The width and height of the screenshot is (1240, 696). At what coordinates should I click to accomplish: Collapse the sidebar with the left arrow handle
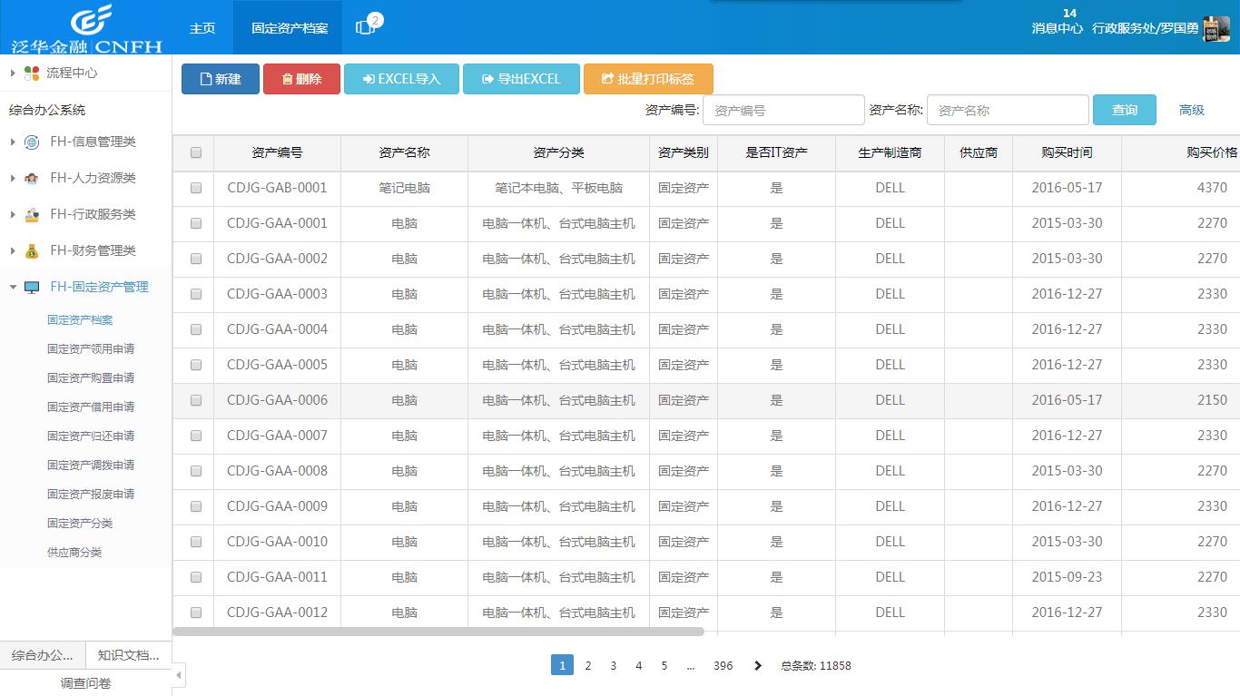[x=178, y=674]
